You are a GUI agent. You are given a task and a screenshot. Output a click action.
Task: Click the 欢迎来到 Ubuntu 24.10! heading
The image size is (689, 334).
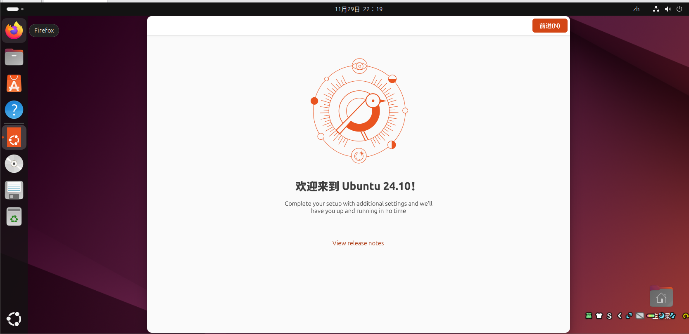point(355,186)
